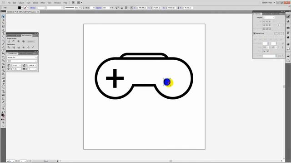Viewport: 291px width, 163px height.
Task: Click the stroke swatch in control bar
Action: click(25, 8)
